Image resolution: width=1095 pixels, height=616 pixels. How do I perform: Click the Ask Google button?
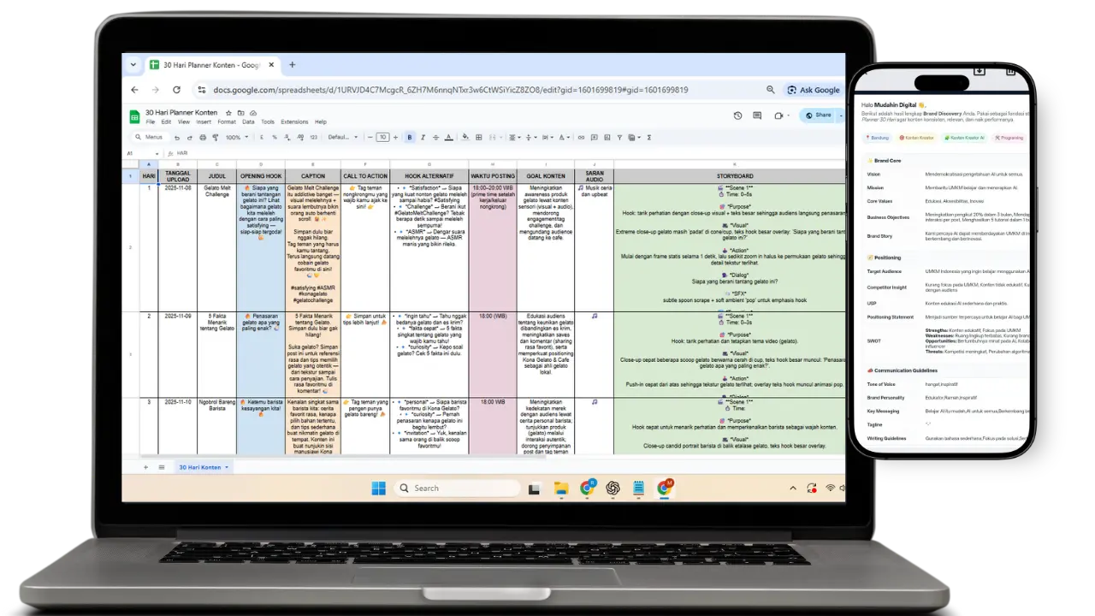point(813,90)
